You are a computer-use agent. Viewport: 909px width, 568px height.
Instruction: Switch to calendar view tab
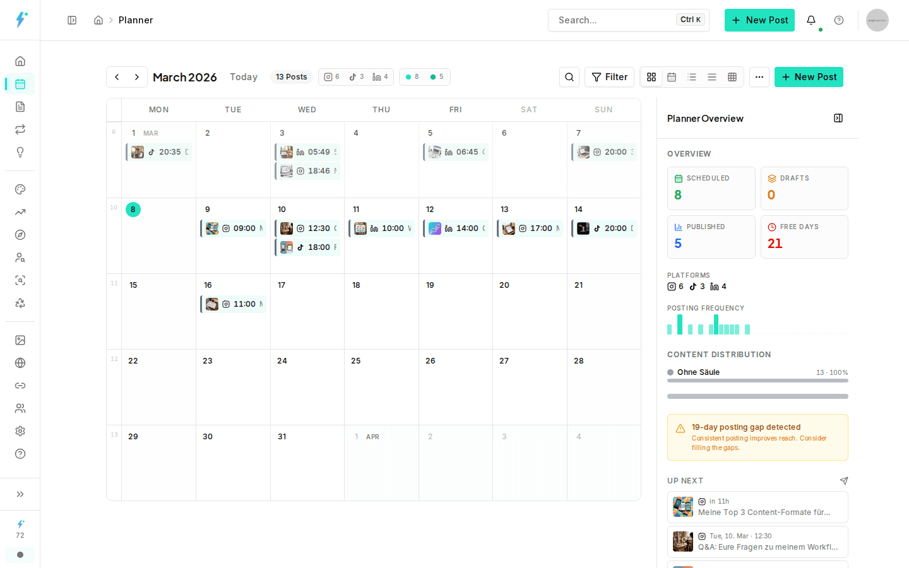pyautogui.click(x=672, y=77)
